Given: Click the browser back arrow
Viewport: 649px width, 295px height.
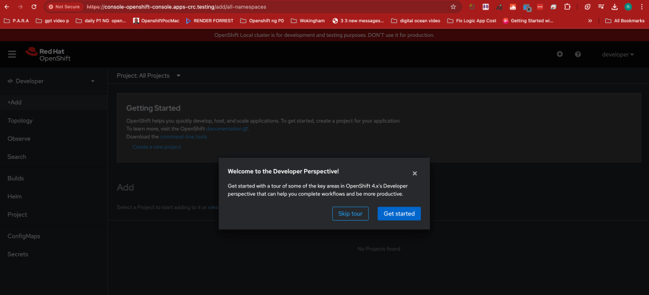Looking at the screenshot, I should click(8, 6).
